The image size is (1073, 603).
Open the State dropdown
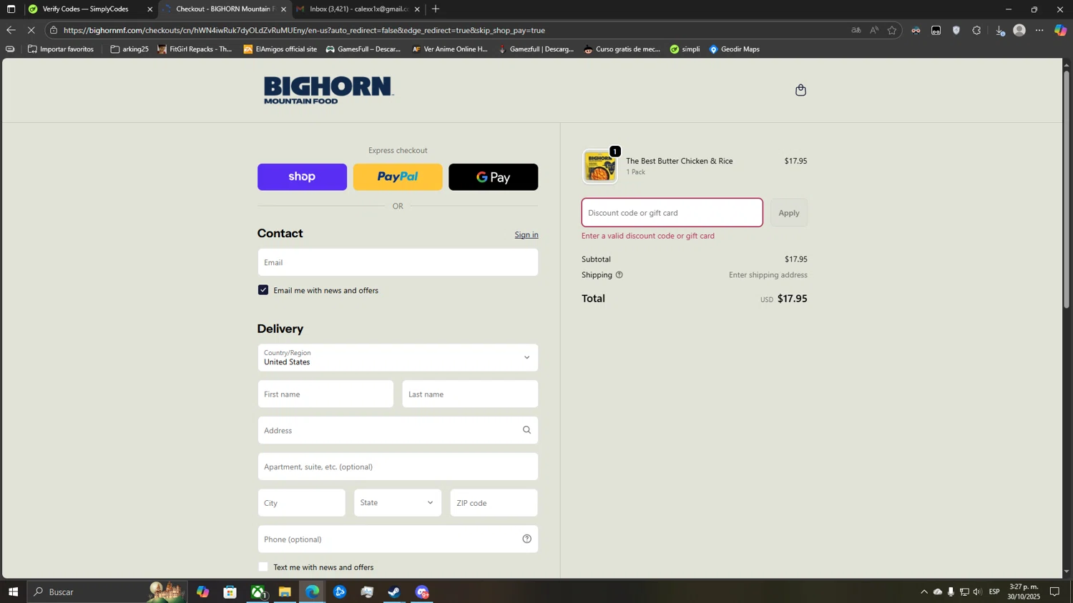[398, 502]
